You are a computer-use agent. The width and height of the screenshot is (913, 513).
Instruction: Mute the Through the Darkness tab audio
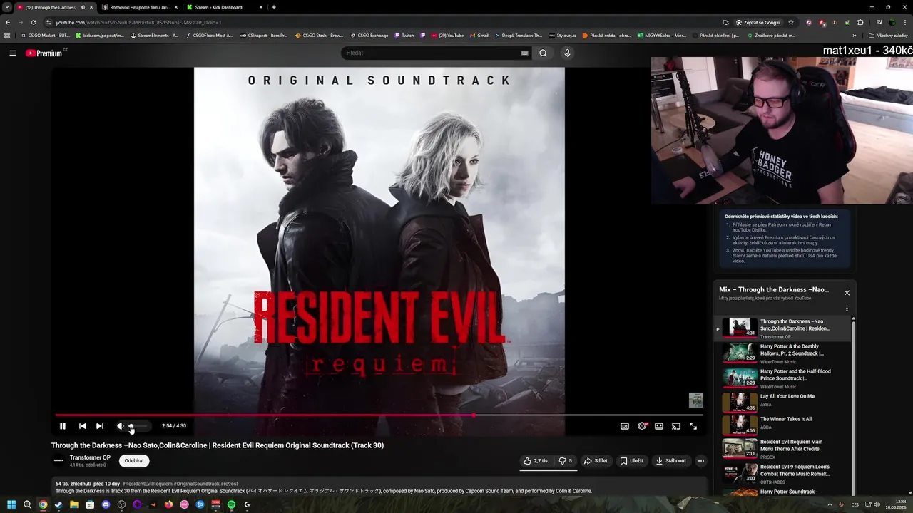tap(83, 7)
